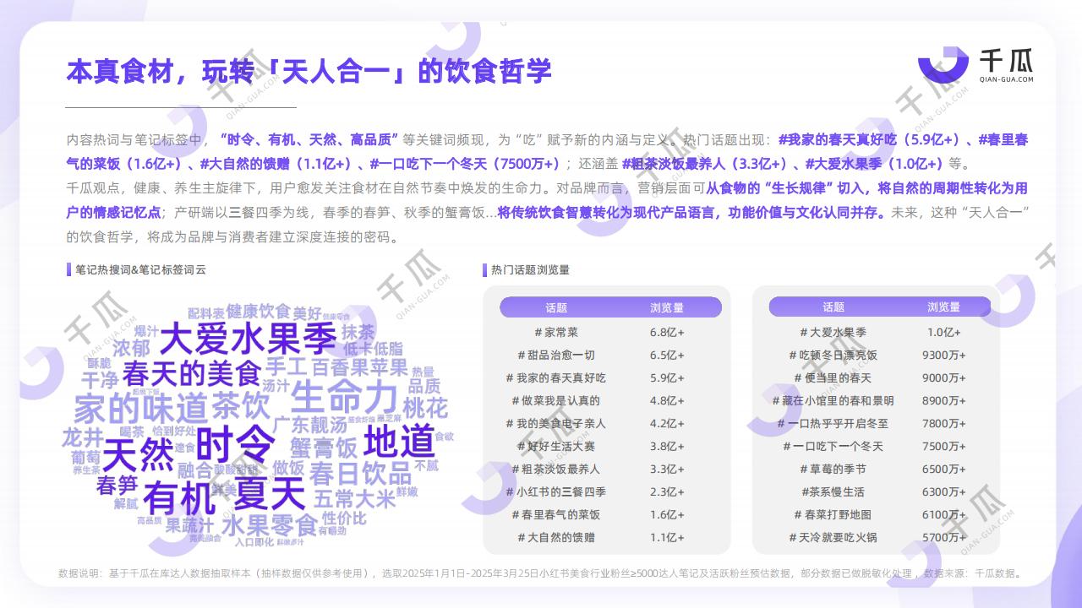This screenshot has height=608, width=1082.
Task: Click the 6300万+ view count cell
Action: (x=944, y=492)
